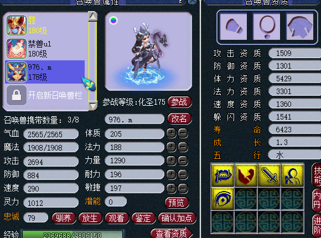Image resolution: width=321 pixels, height=238 pixels.
Task: Expand 查看资质 arrow button
Action: pyautogui.click(x=172, y=233)
